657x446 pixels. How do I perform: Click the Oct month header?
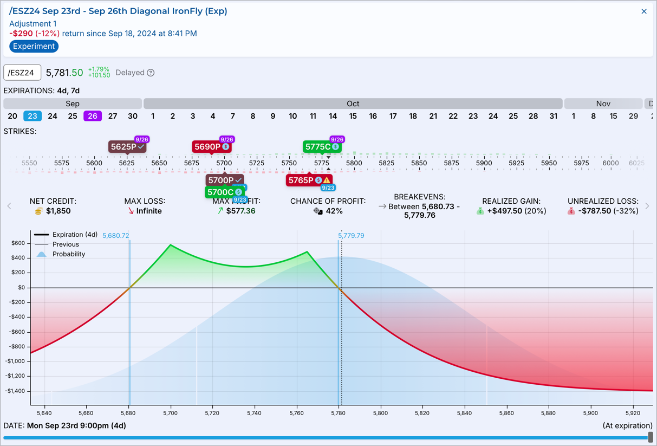[353, 104]
